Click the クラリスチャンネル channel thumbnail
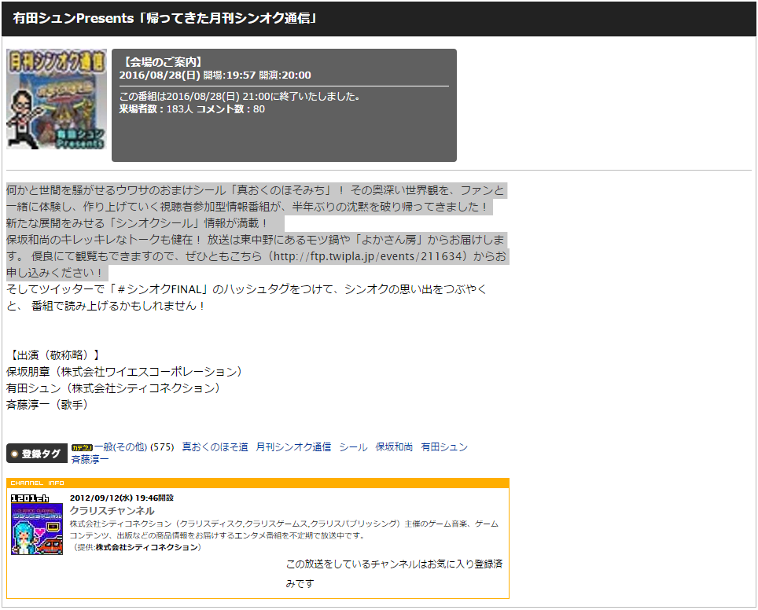The image size is (758, 610). pos(37,529)
